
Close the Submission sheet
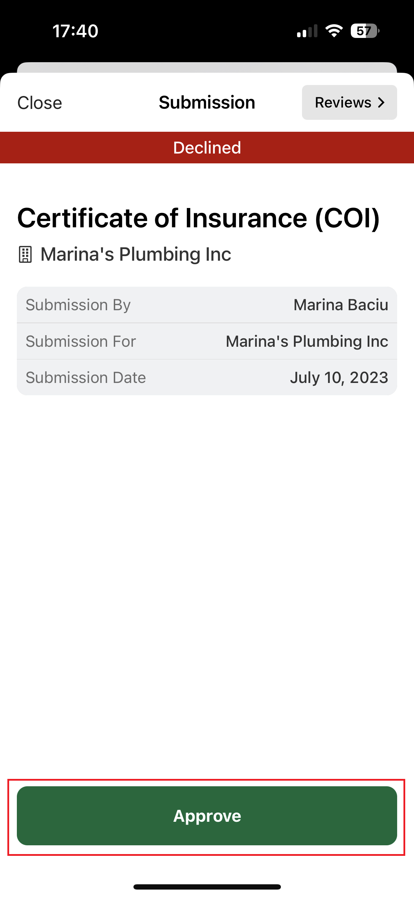point(40,103)
